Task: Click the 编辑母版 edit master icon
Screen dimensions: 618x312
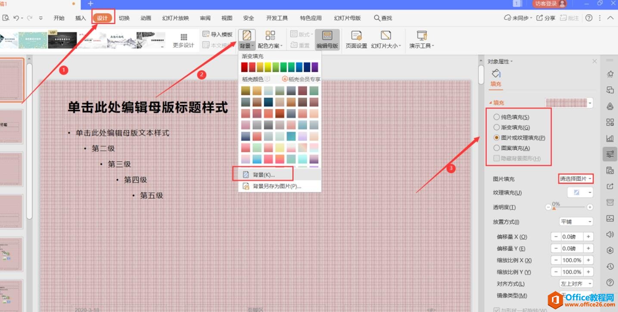Action: point(327,36)
